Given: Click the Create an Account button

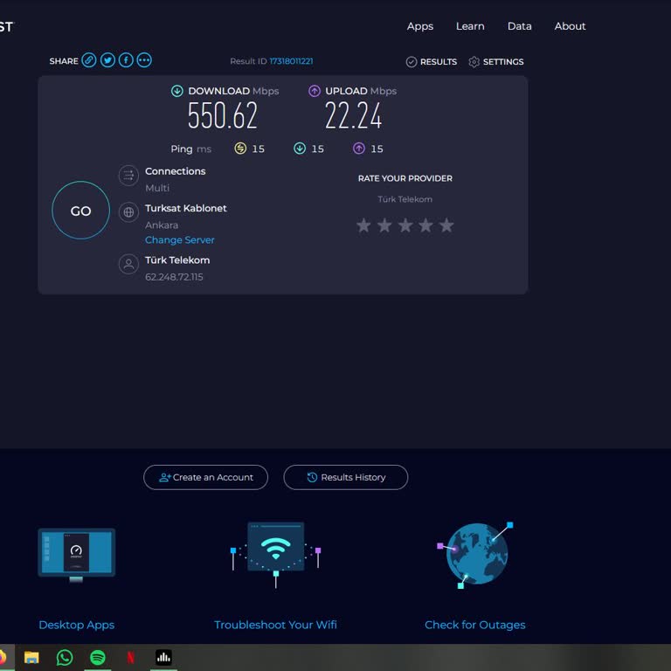Looking at the screenshot, I should pyautogui.click(x=206, y=477).
